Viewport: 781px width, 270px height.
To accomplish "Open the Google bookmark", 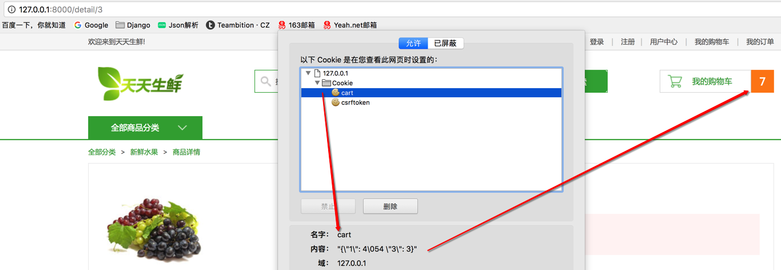I will 91,25.
